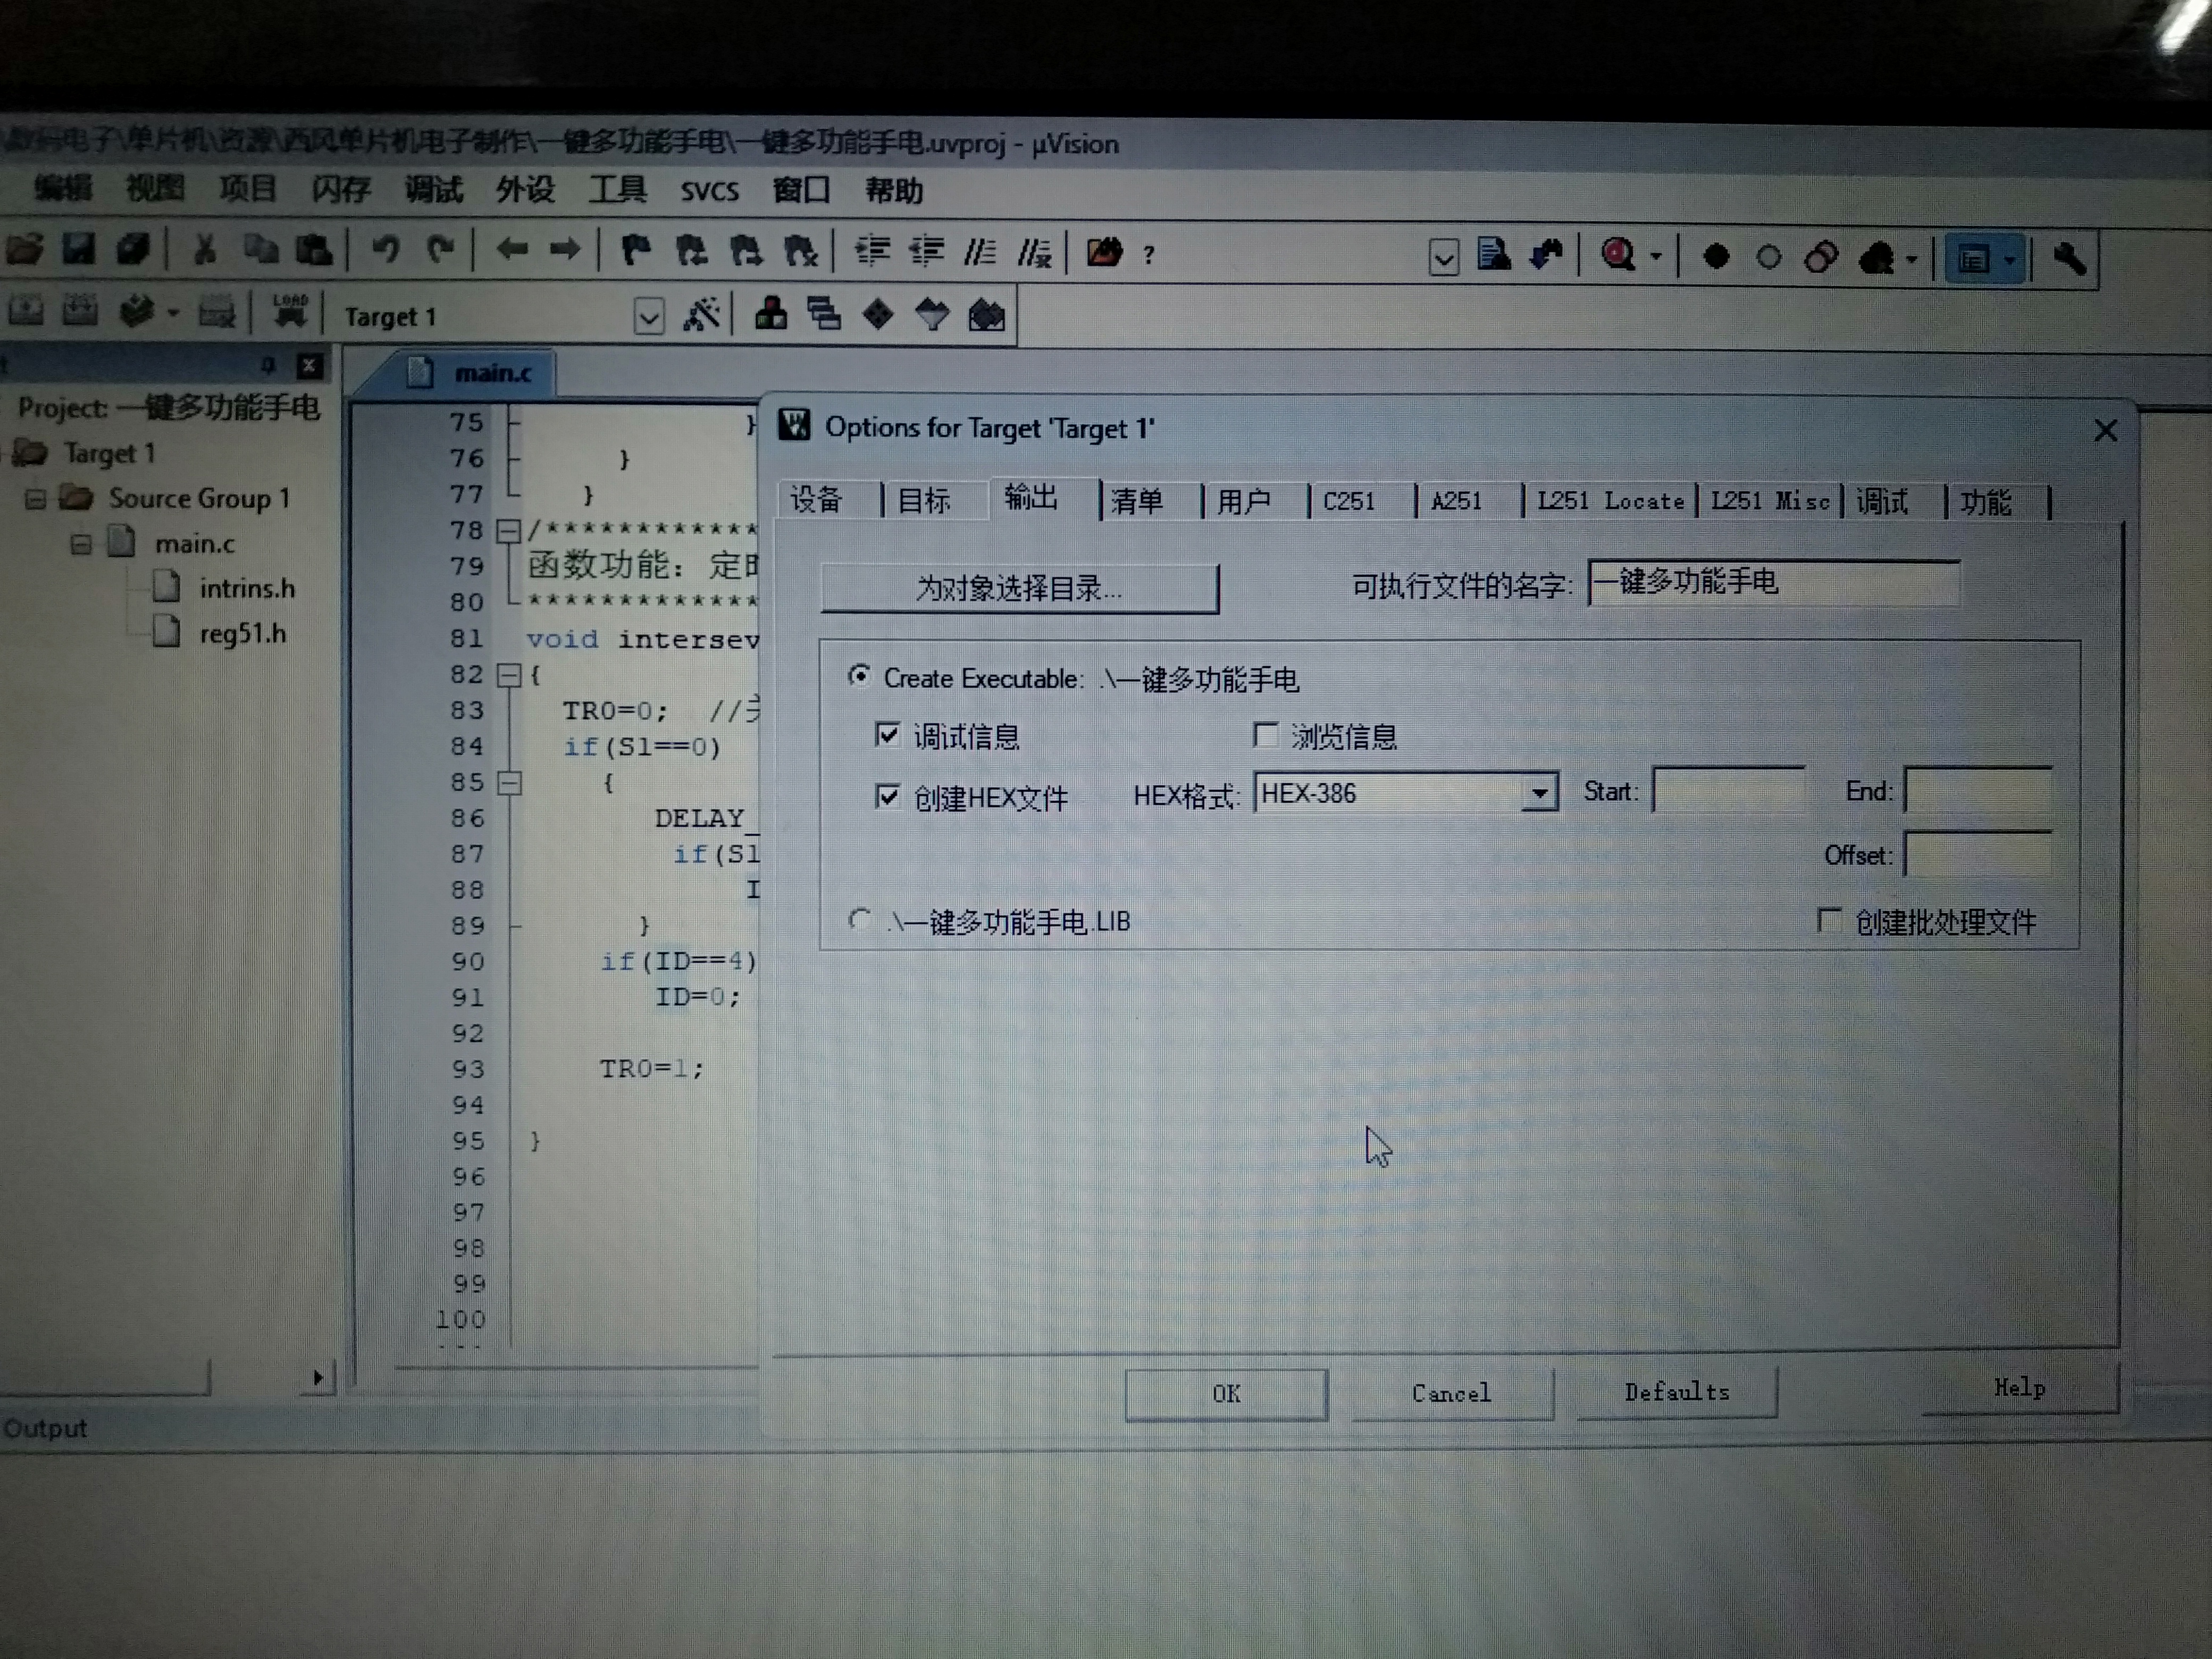Click the Copy icon in toolbar
This screenshot has width=2212, height=1659.
pyautogui.click(x=261, y=249)
